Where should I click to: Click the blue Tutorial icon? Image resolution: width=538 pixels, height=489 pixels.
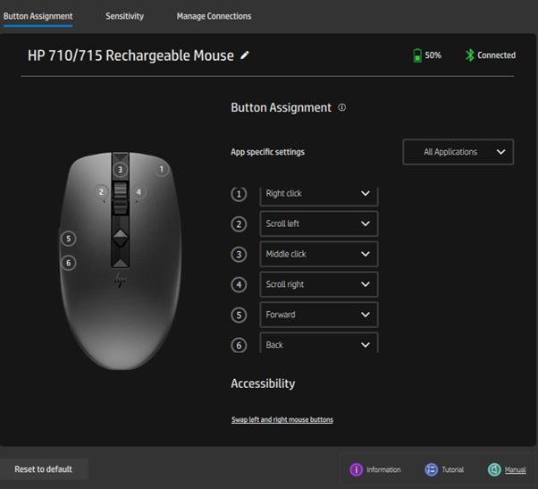click(432, 469)
